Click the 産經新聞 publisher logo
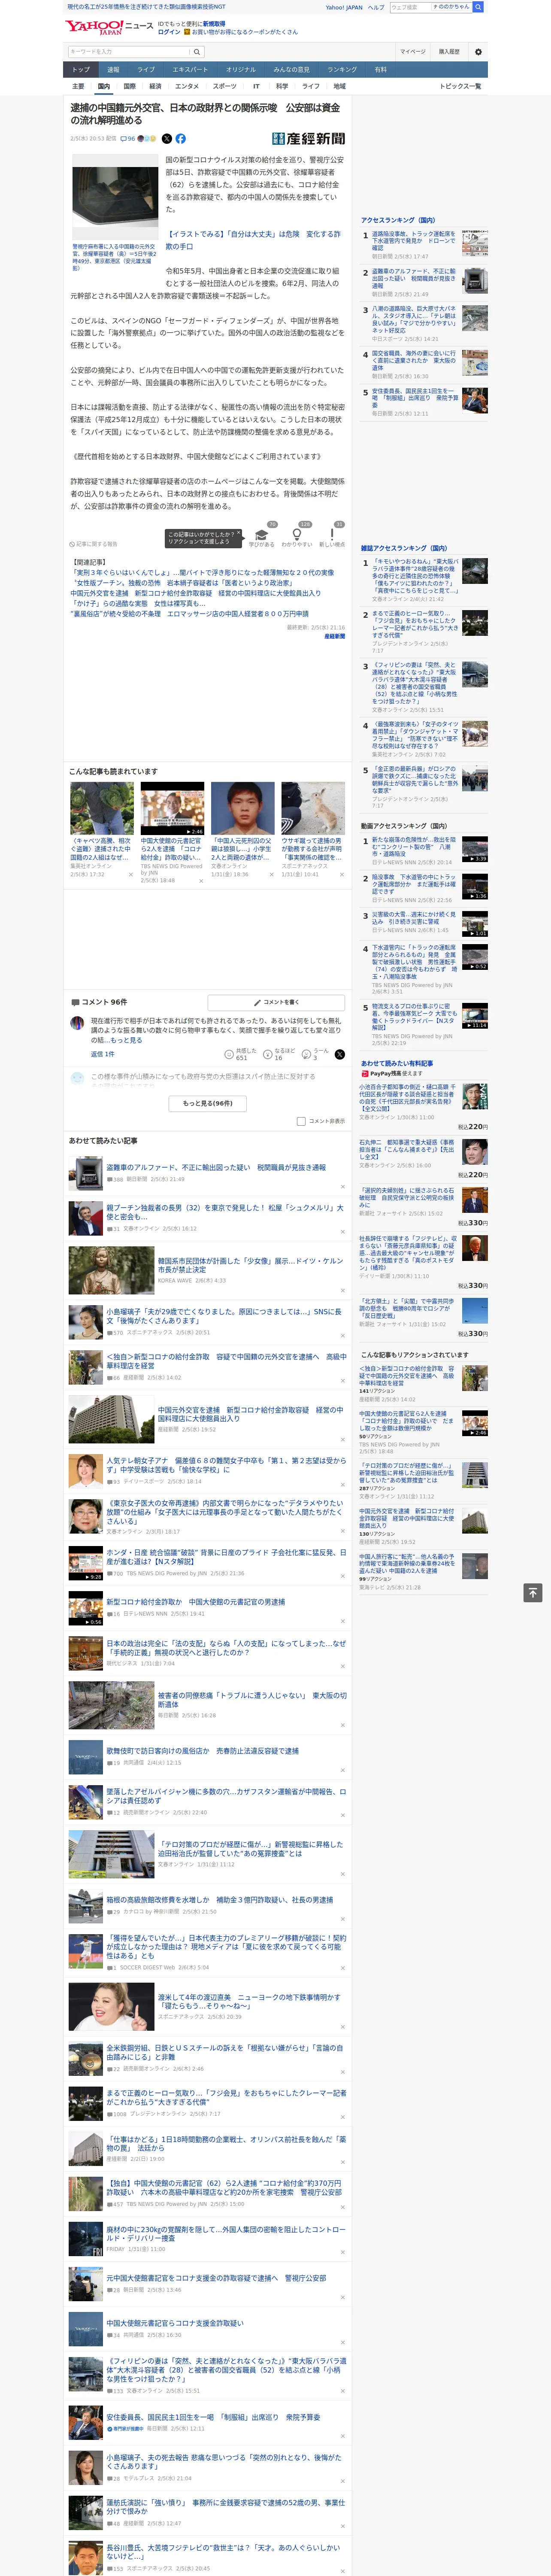The width and height of the screenshot is (551, 2576). (308, 139)
